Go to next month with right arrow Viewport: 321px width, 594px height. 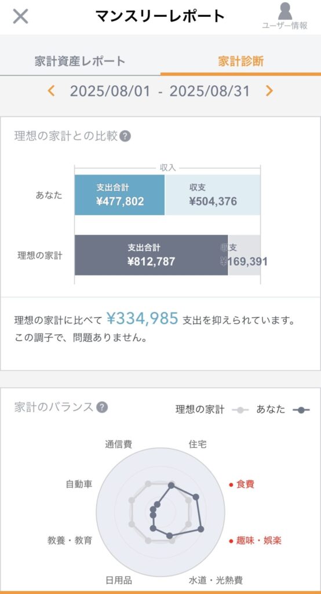click(269, 91)
